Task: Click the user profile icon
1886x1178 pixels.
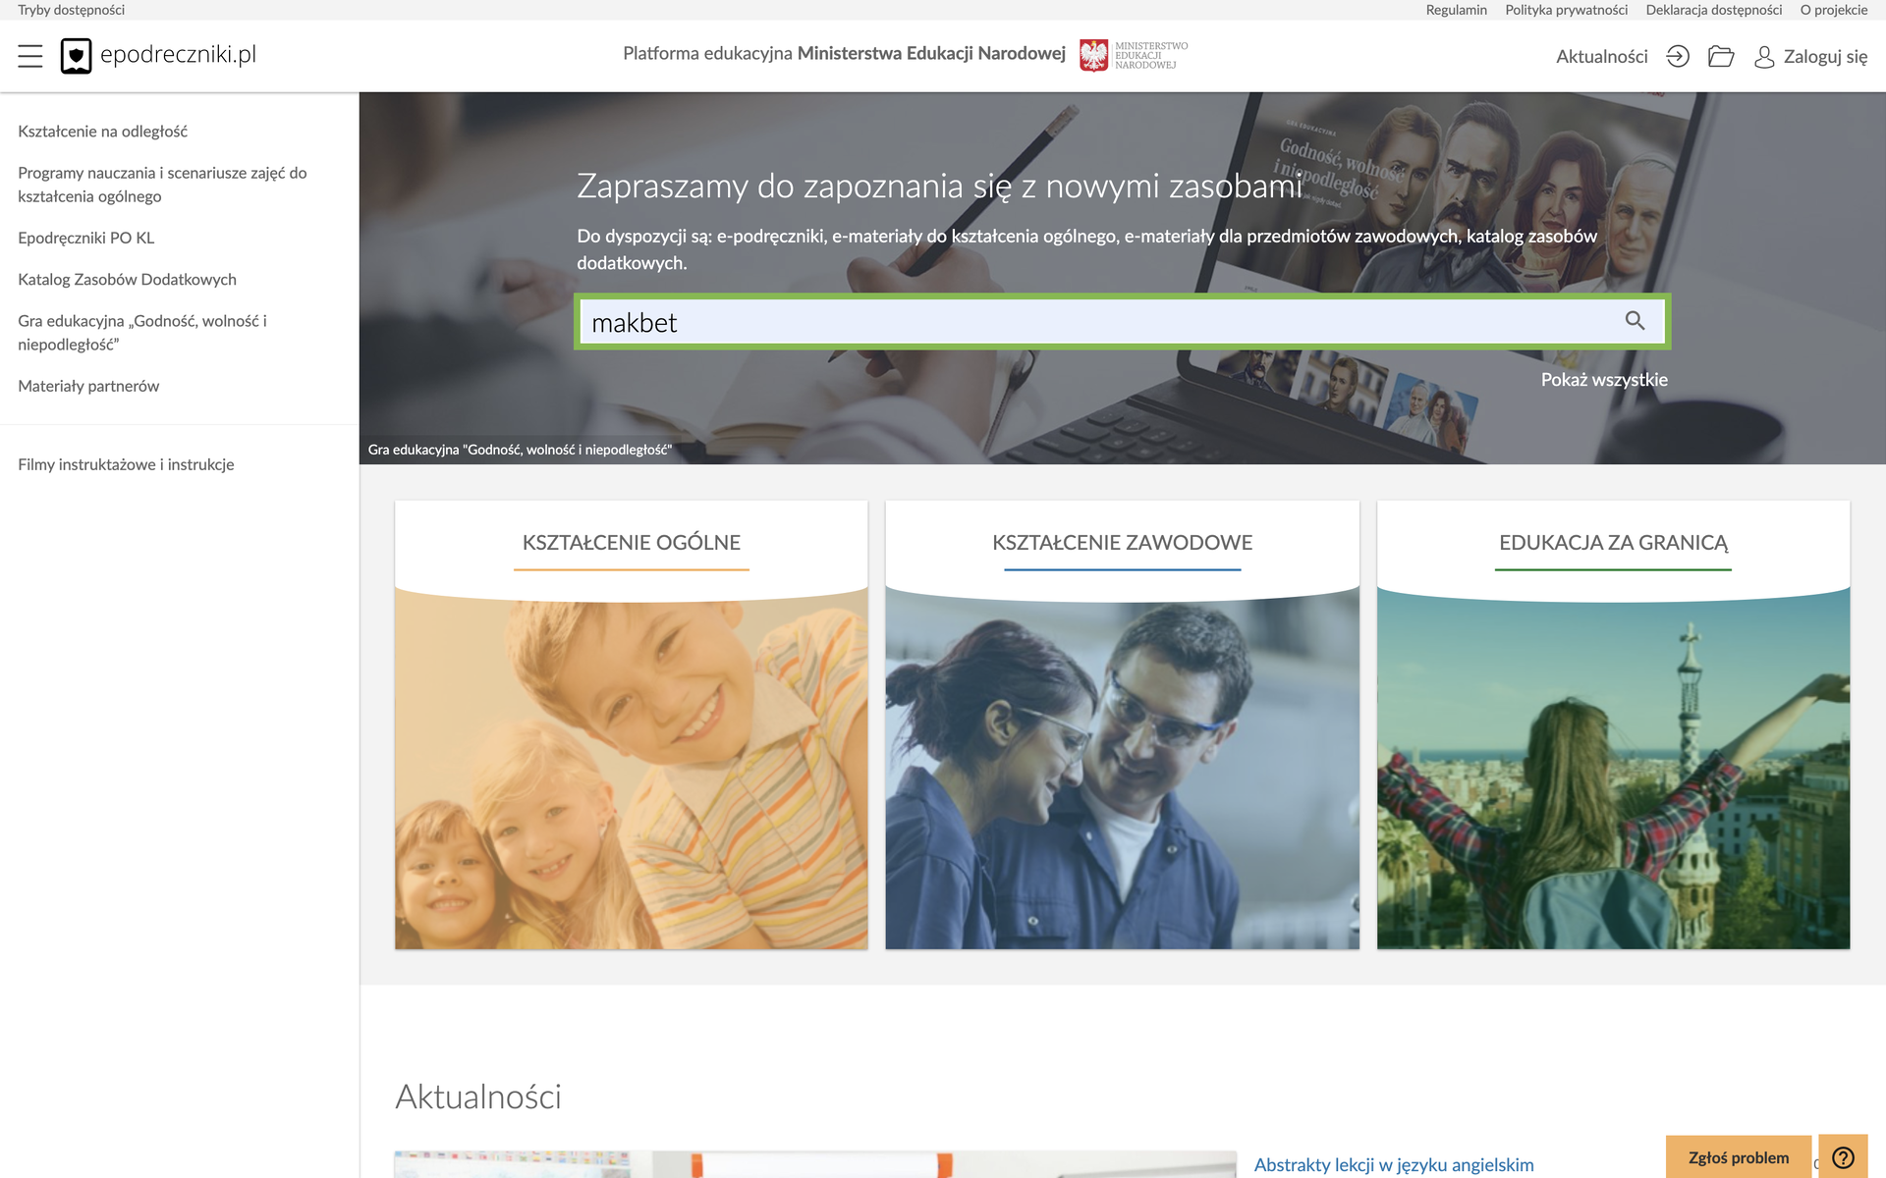Action: coord(1764,57)
